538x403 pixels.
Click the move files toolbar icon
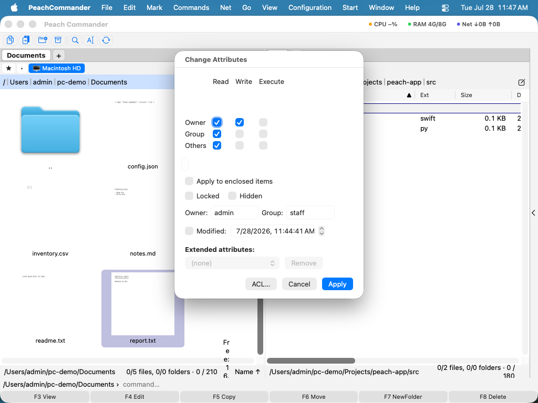(26, 40)
